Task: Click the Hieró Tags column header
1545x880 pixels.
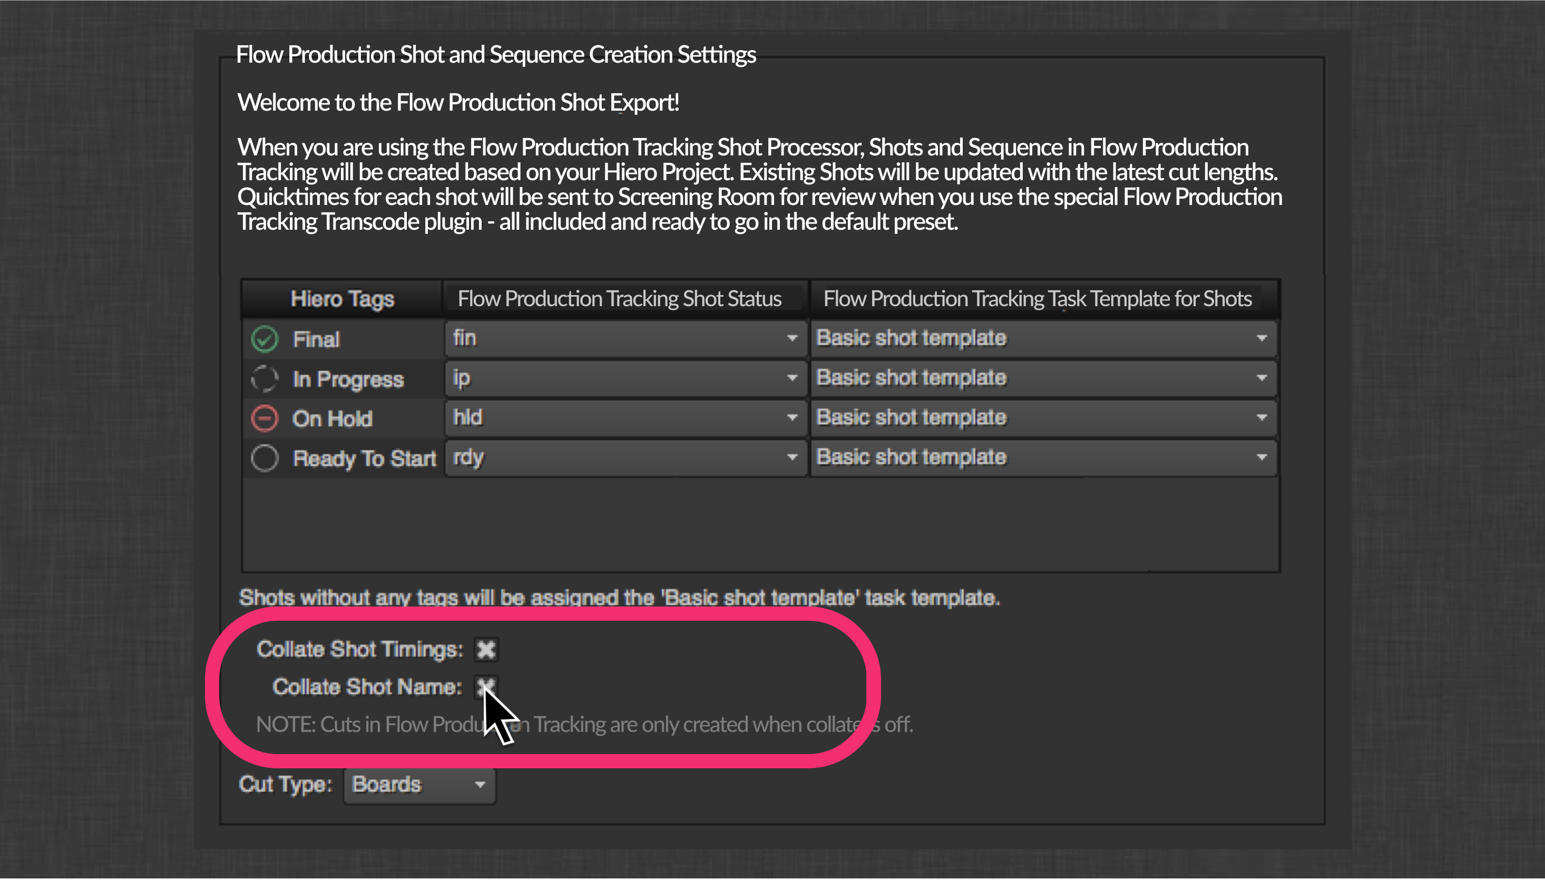Action: click(342, 299)
